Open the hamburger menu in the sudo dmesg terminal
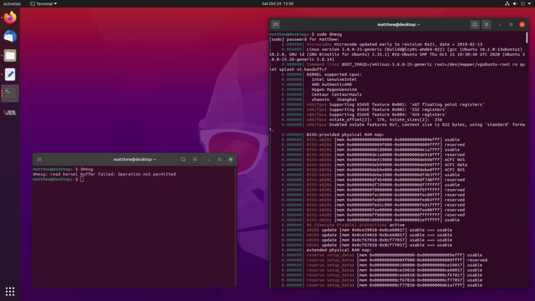 (486, 25)
